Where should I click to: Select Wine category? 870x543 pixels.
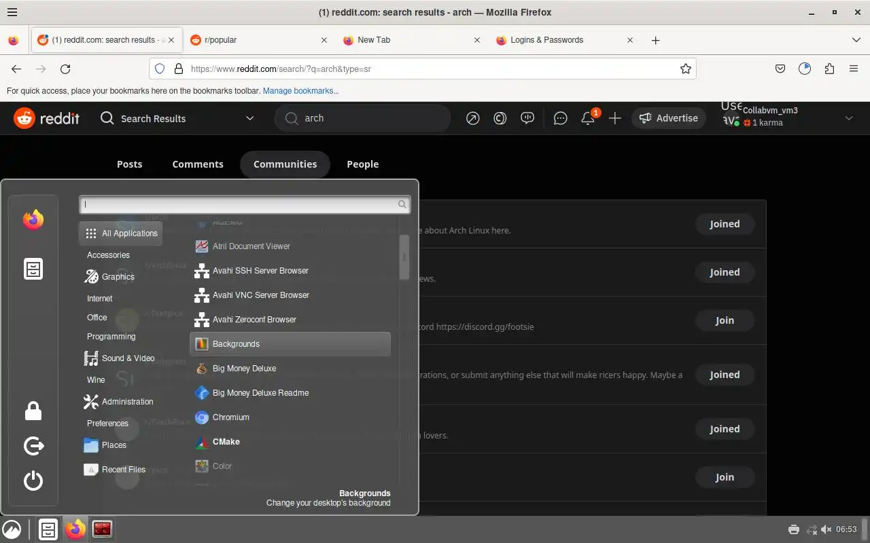(x=96, y=380)
